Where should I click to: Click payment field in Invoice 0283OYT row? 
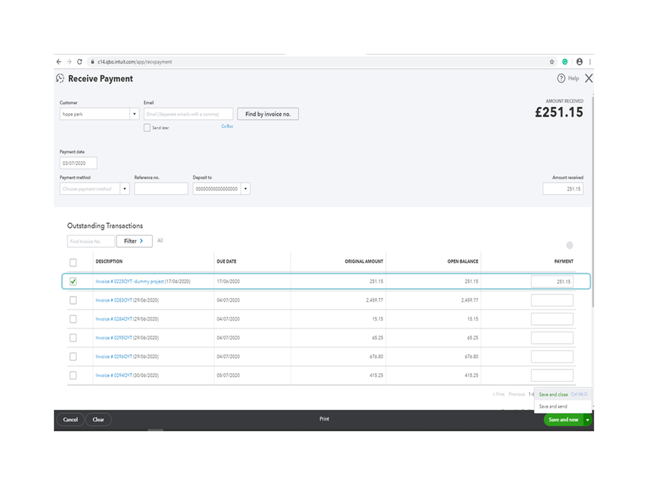[x=552, y=300]
